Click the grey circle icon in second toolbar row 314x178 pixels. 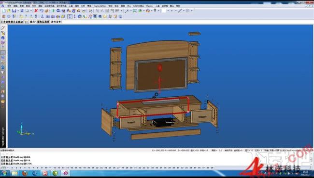pyautogui.click(x=9, y=16)
